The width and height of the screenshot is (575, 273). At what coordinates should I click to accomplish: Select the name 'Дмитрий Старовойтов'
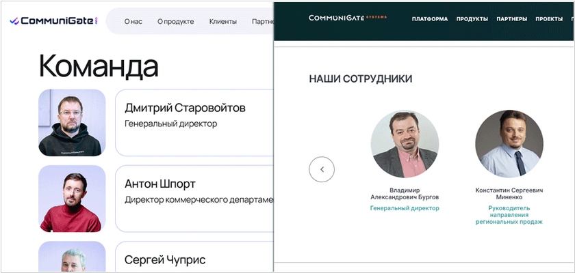point(186,108)
